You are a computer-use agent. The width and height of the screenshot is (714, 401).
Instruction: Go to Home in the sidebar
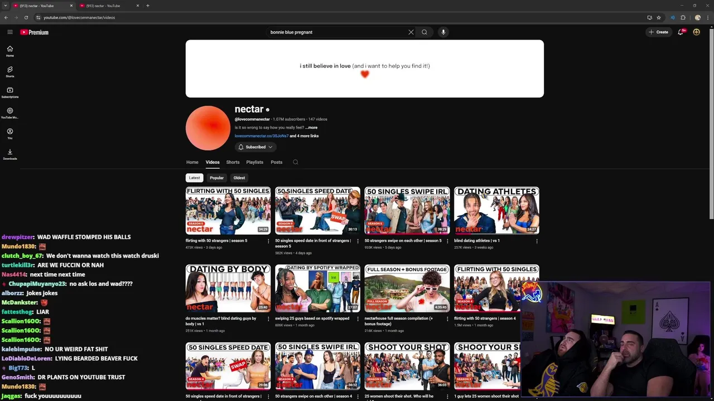point(9,51)
